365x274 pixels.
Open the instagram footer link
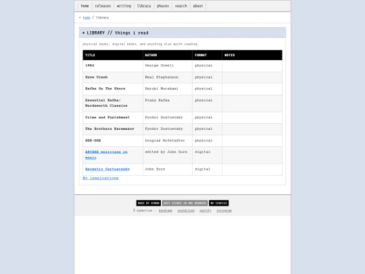coord(224,210)
